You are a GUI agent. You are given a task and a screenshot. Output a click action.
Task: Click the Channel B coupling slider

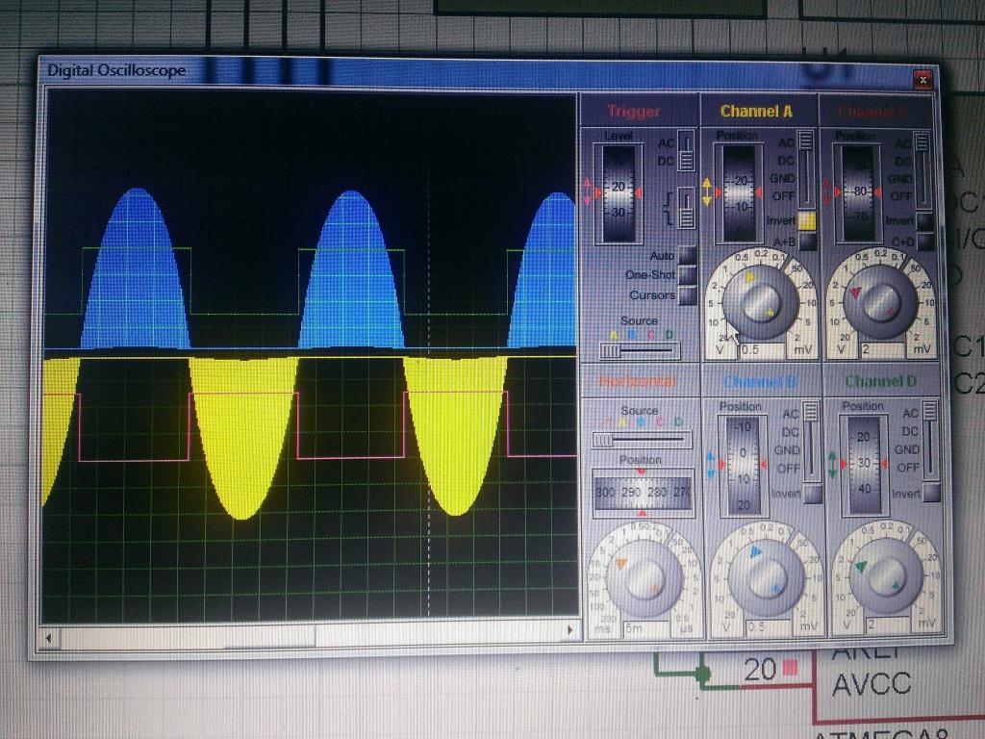click(811, 442)
